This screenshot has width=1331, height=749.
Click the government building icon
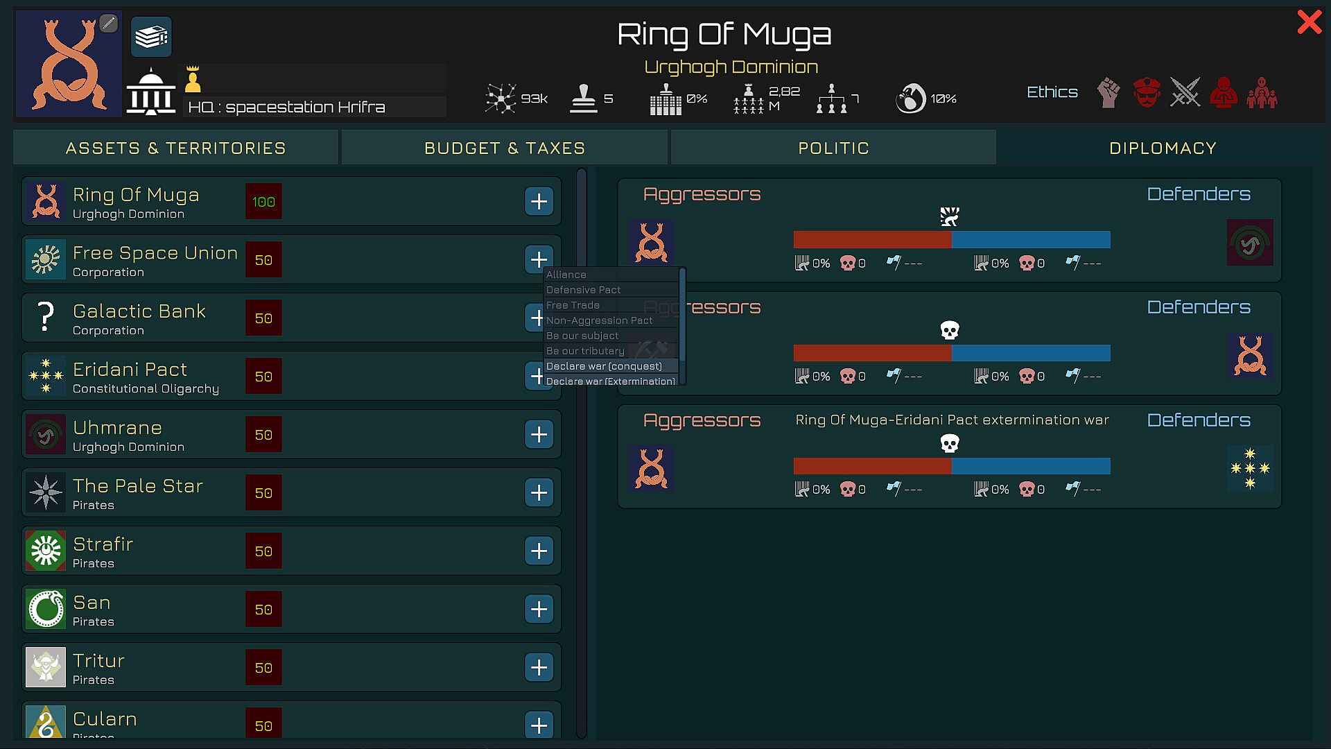150,92
